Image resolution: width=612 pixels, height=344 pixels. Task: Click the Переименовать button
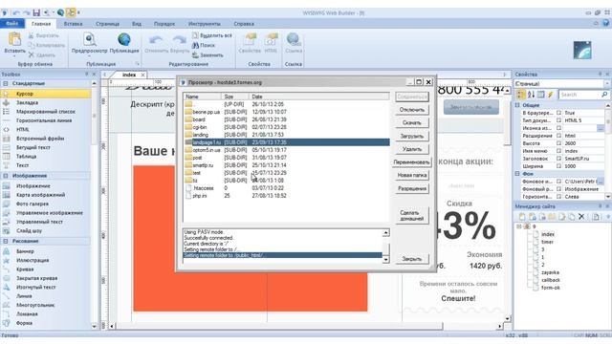[412, 162]
